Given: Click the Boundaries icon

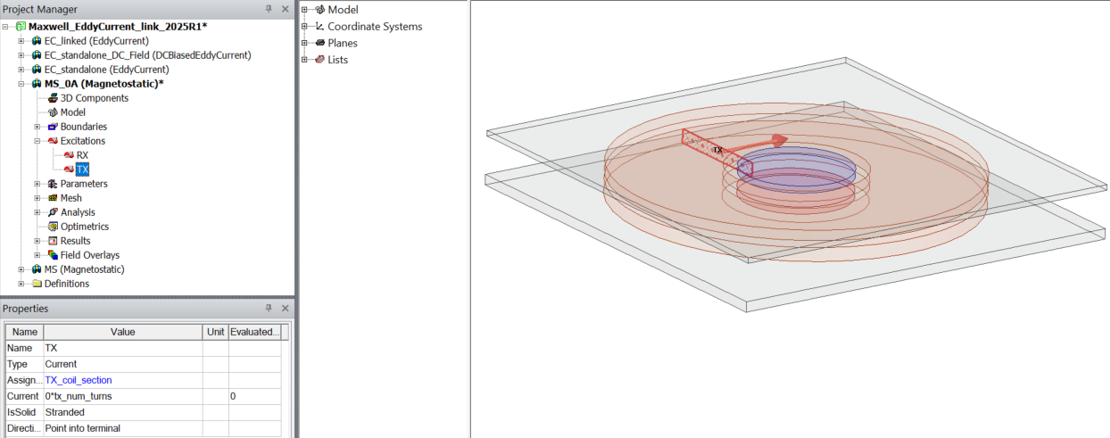Looking at the screenshot, I should pos(53,127).
